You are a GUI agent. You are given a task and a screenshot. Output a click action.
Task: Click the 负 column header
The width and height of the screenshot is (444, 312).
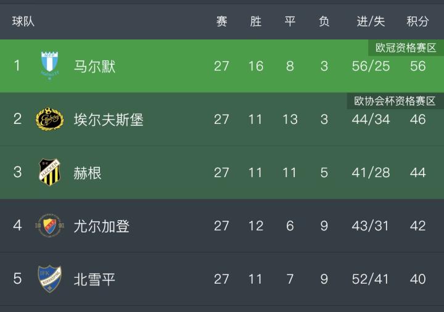(x=324, y=22)
